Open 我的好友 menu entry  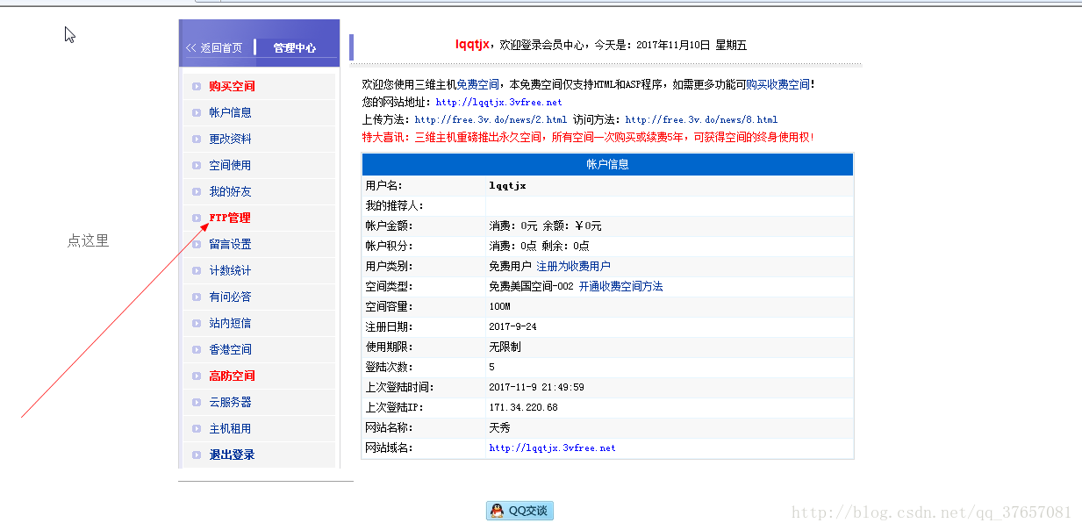pos(230,191)
